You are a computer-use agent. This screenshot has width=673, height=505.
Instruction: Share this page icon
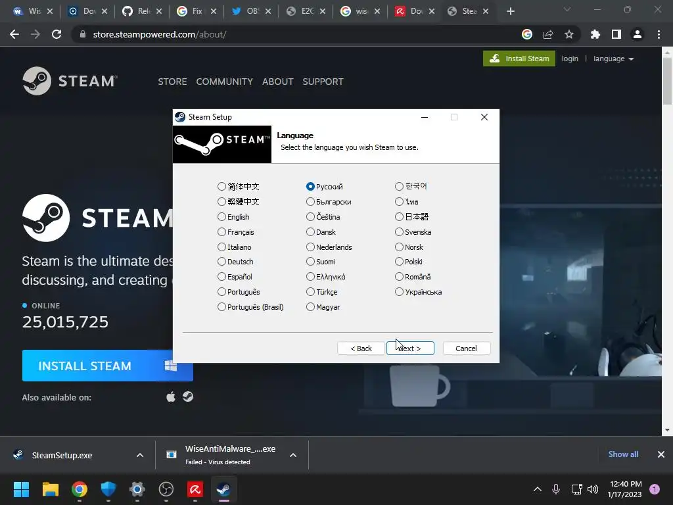[x=548, y=34]
